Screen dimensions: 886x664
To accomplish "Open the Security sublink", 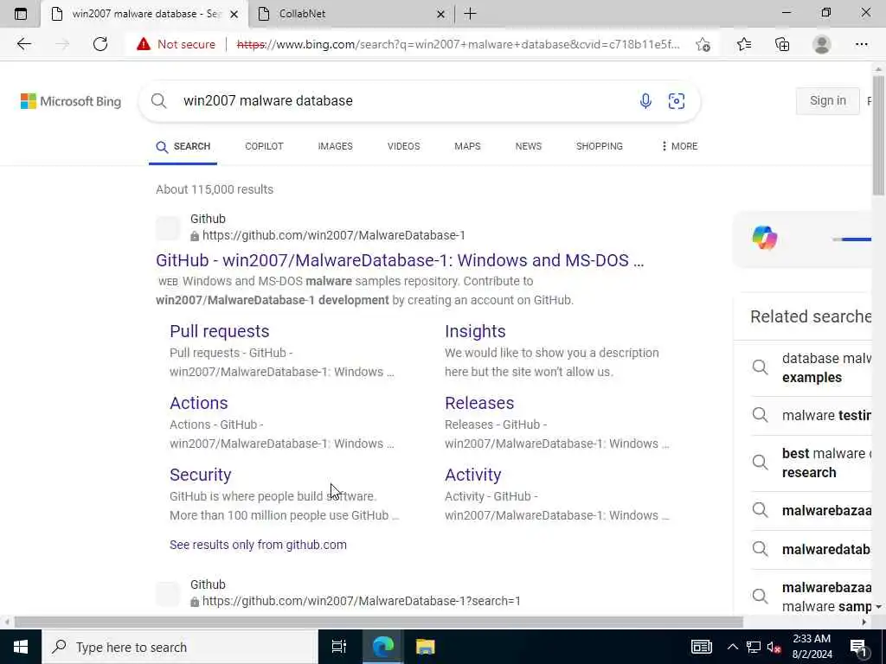I will click(201, 475).
